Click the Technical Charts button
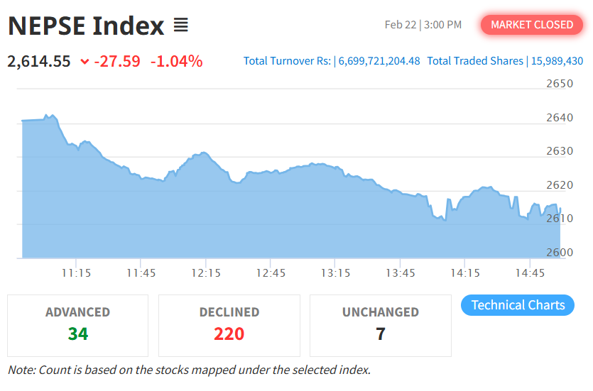This screenshot has width=593, height=391. point(518,305)
